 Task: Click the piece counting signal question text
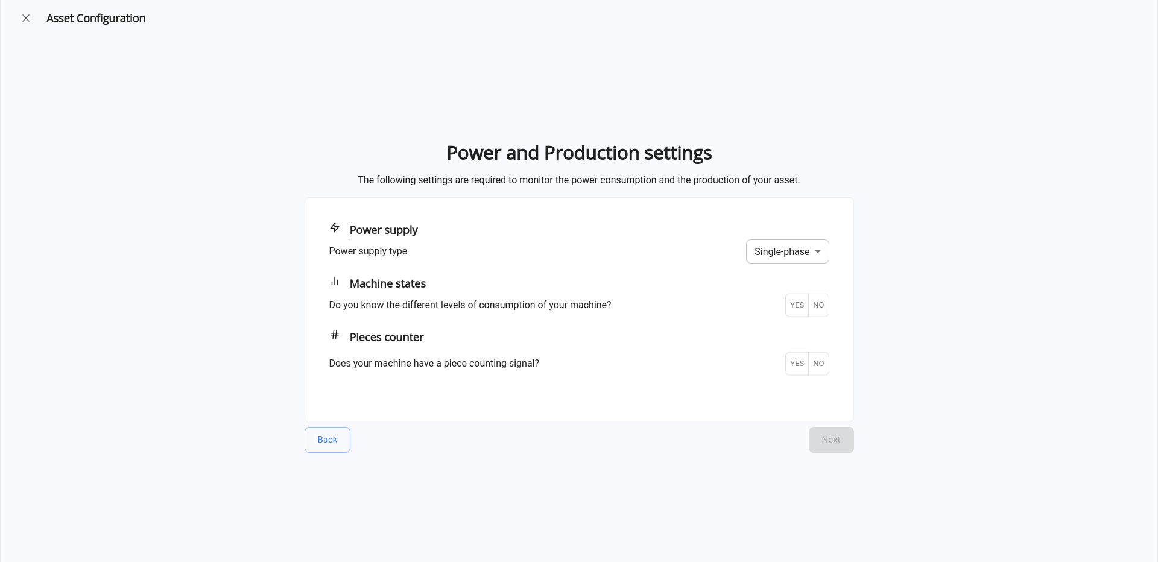point(434,363)
